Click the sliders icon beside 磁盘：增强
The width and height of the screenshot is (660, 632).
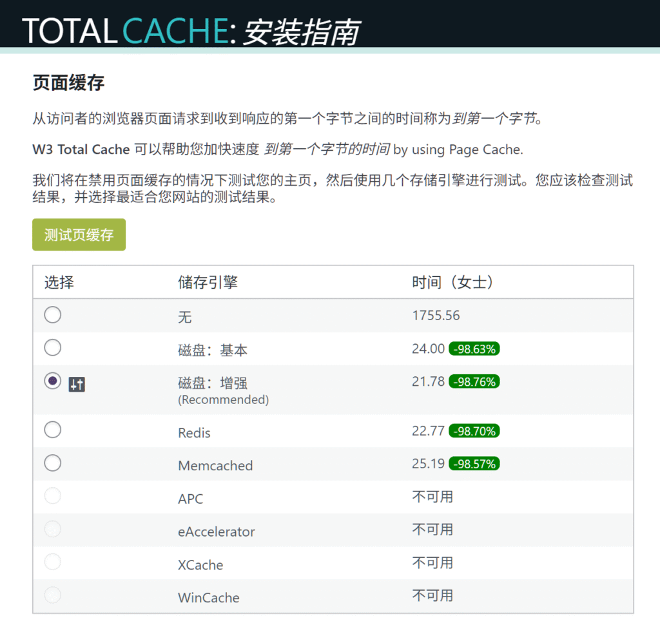click(77, 385)
